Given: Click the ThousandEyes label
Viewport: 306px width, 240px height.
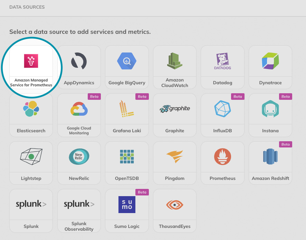Looking at the screenshot, I should pyautogui.click(x=175, y=226).
